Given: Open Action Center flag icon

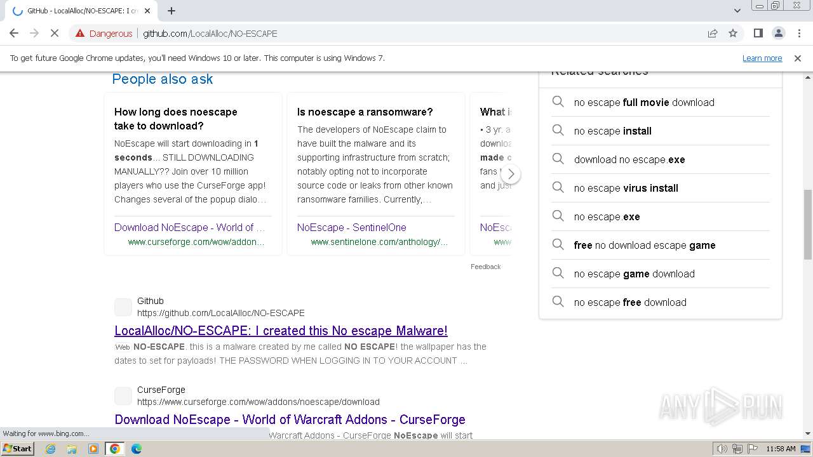Looking at the screenshot, I should click(x=753, y=449).
